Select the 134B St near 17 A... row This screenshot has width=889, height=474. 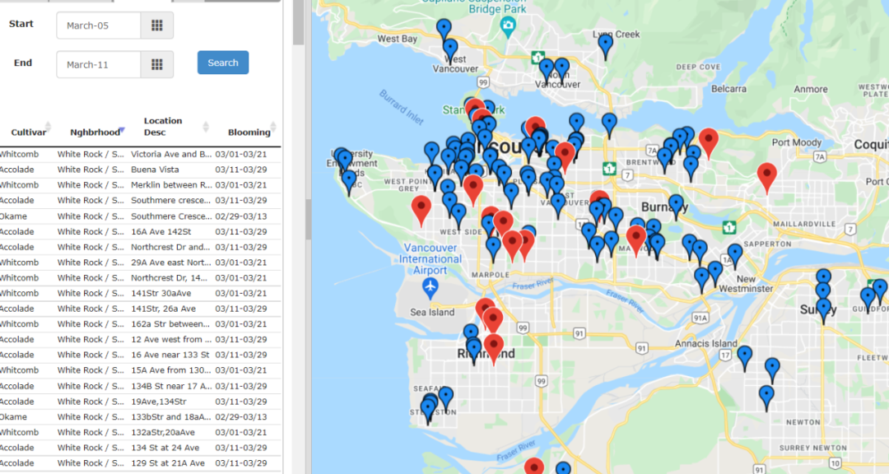pos(140,386)
